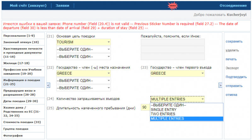Click the first explanation text field
252x140 pixels.
pyautogui.click(x=172, y=42)
